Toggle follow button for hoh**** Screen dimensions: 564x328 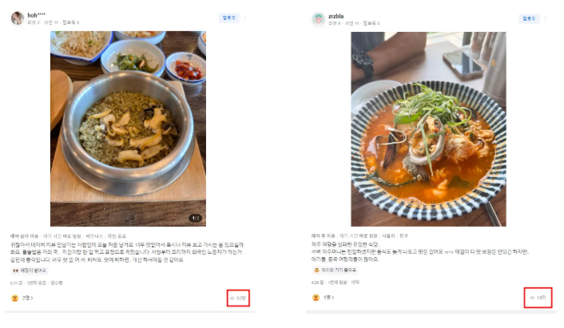pyautogui.click(x=228, y=18)
